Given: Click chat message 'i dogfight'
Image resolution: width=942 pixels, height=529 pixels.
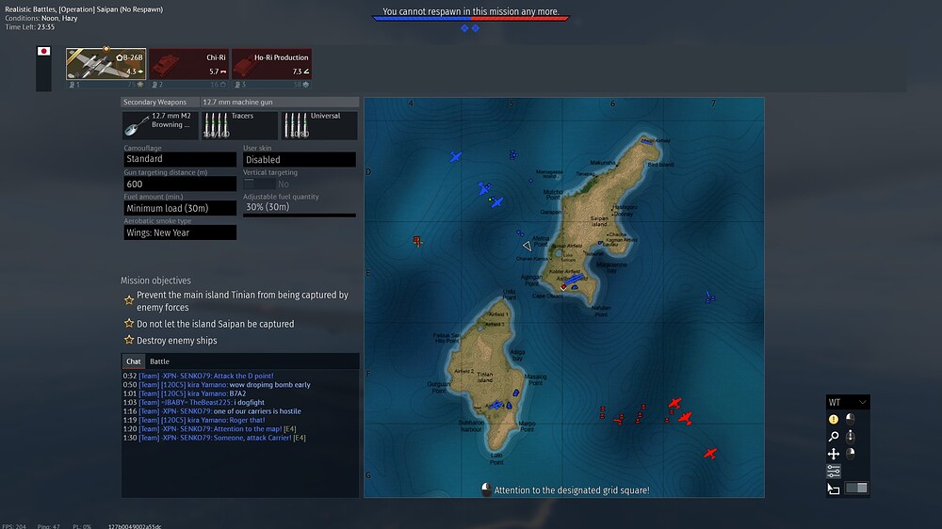Looking at the screenshot, I should [x=250, y=402].
